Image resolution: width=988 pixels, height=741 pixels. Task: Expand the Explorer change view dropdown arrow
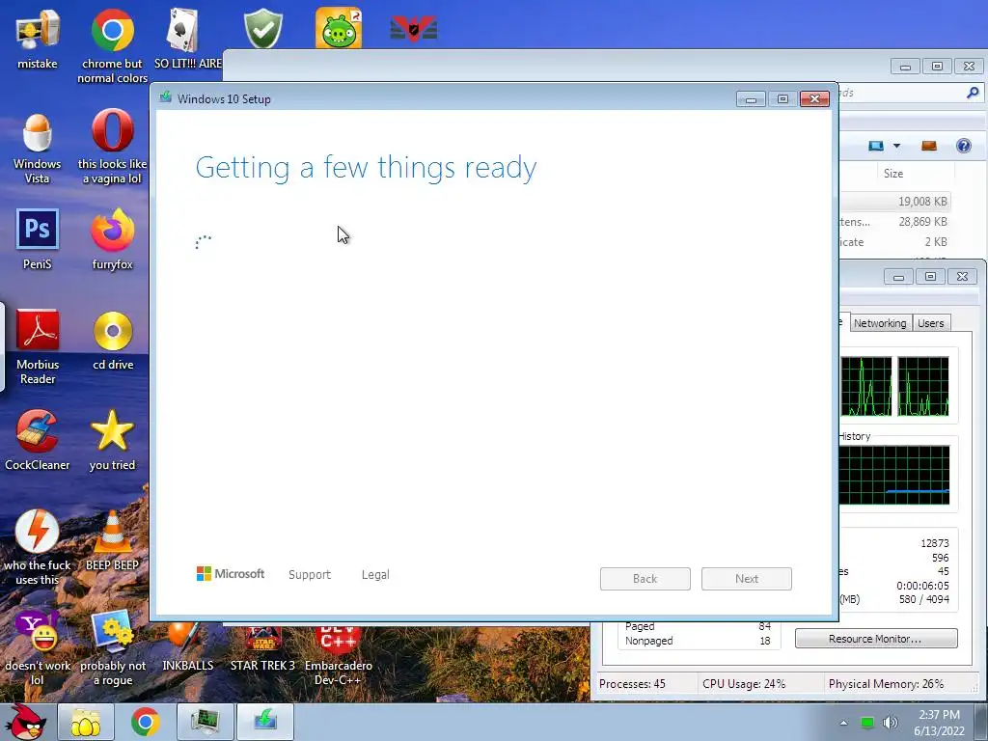[896, 146]
